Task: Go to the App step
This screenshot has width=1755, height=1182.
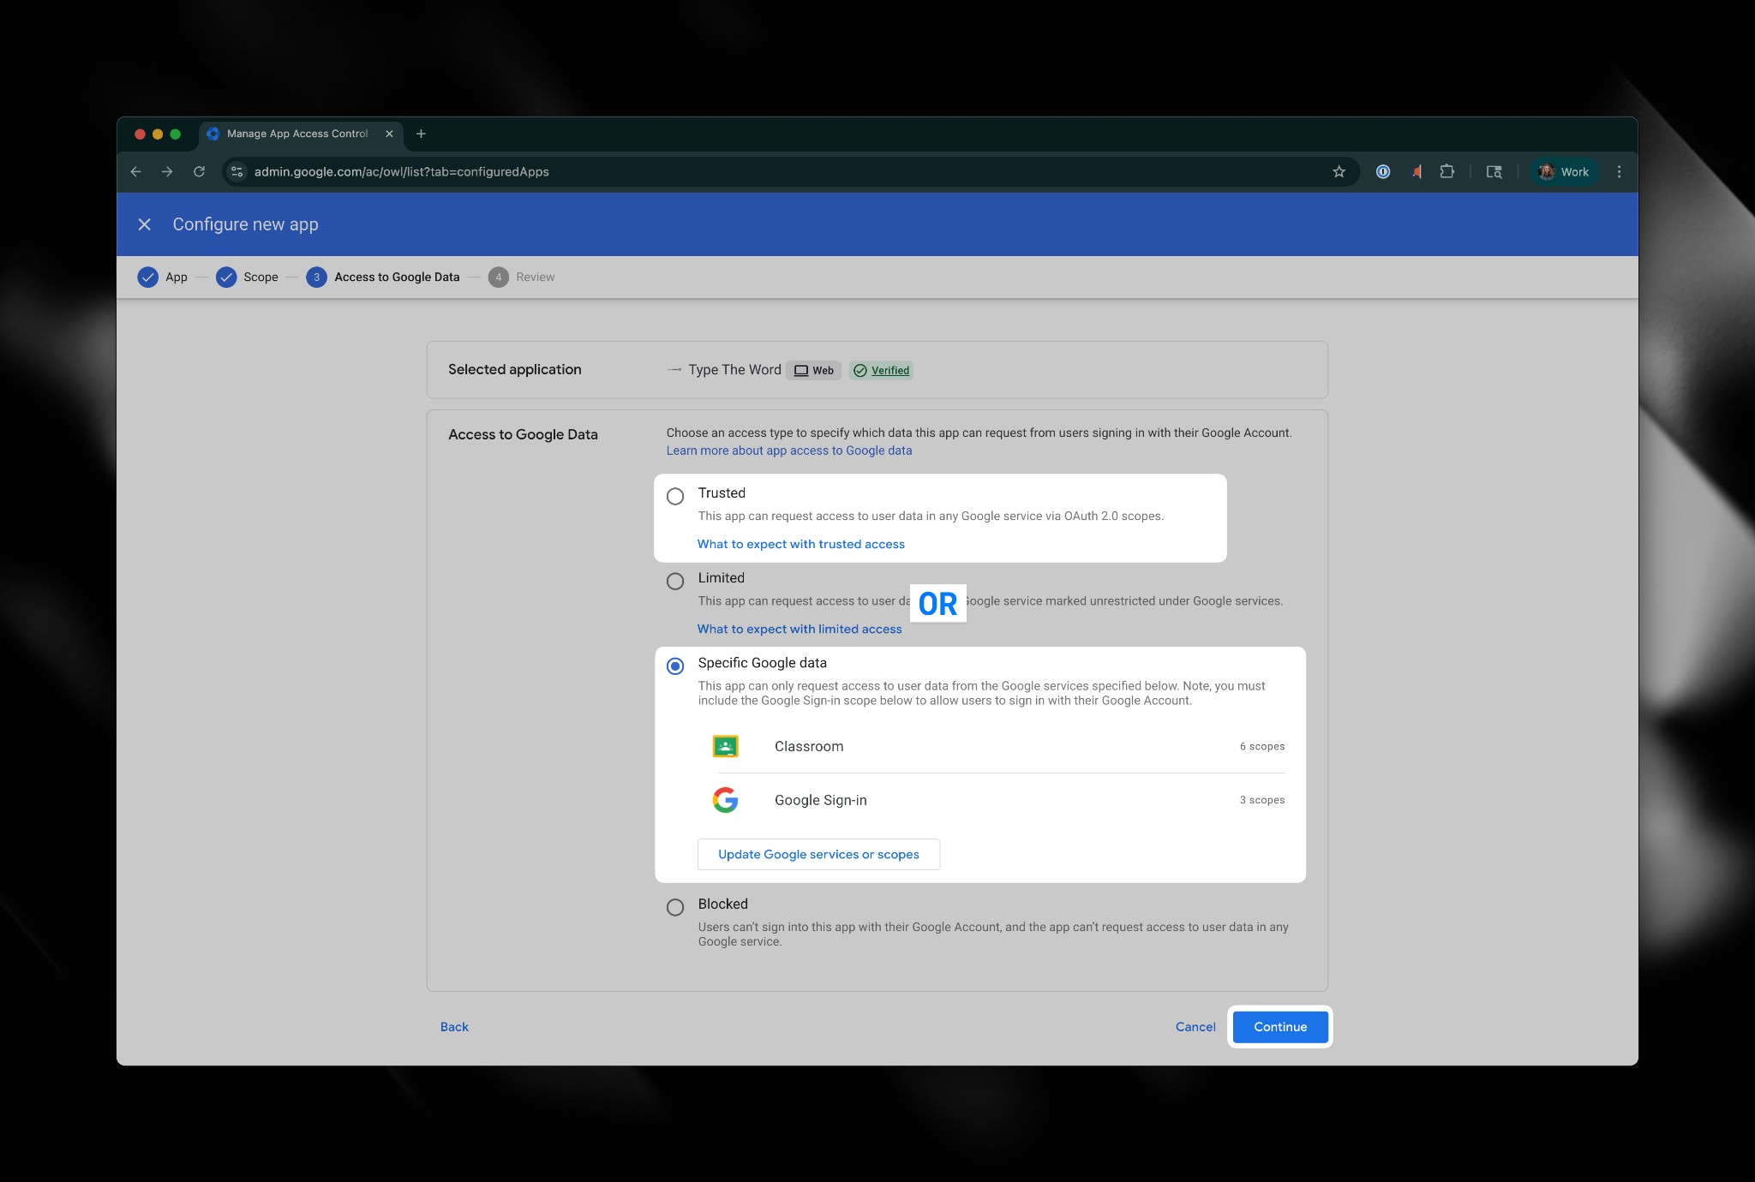Action: [x=162, y=278]
